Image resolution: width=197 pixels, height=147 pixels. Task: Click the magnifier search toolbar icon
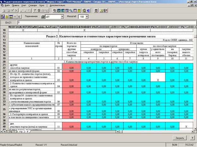point(71,11)
